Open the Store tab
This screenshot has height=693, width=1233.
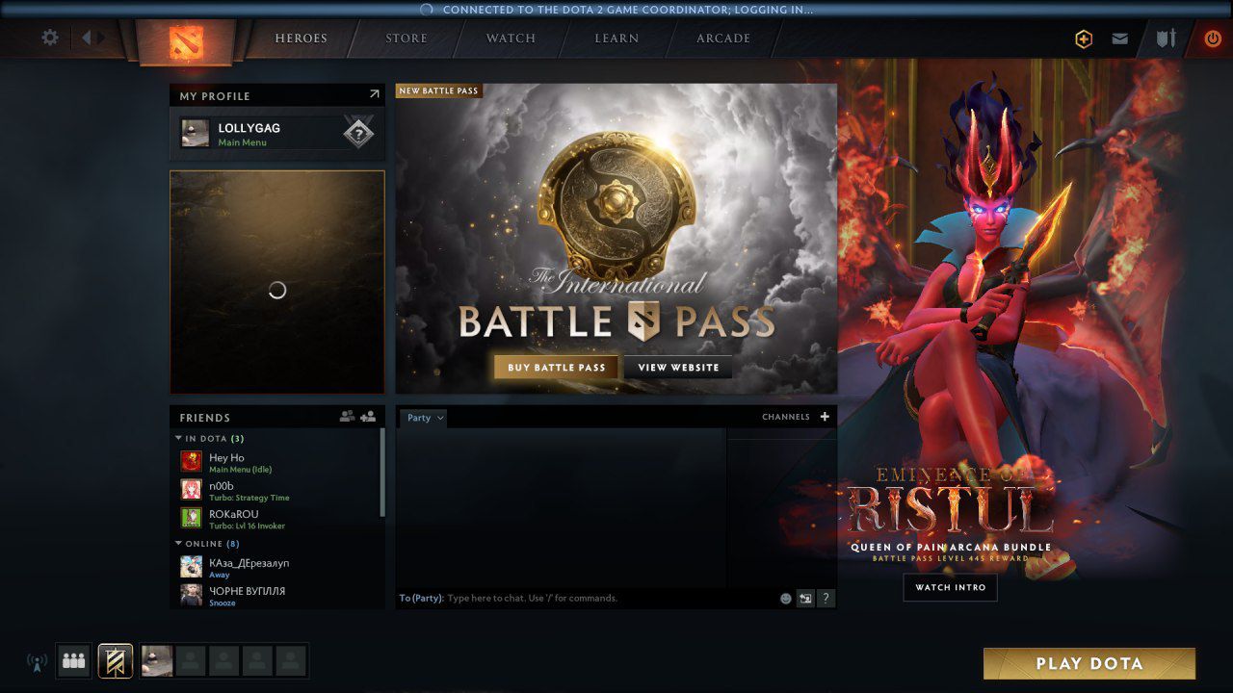[407, 38]
